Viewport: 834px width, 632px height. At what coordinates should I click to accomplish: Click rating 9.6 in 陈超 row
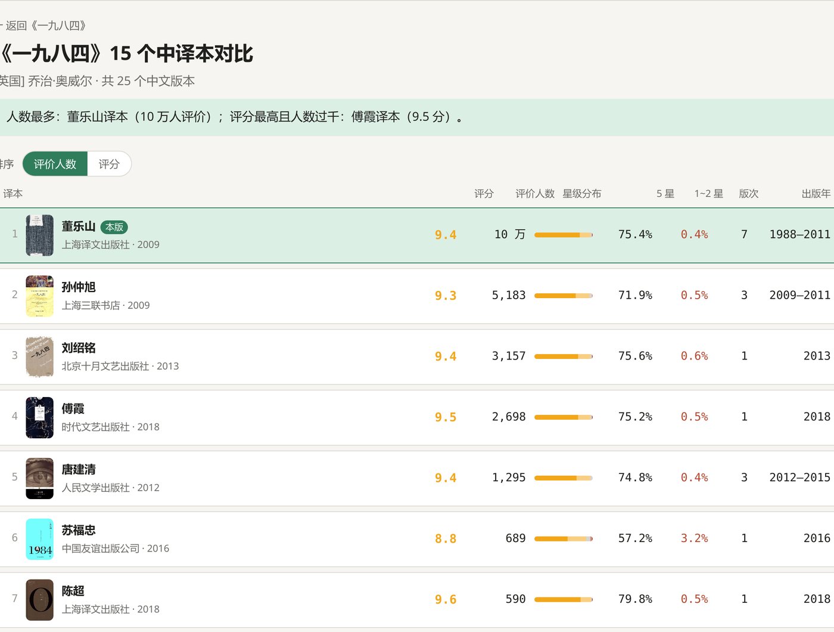point(446,600)
